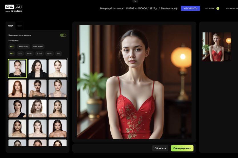Screen dimensions: 238x158
Task: Click the AI-МОДЕЛИ heading
Action: pos(13,40)
